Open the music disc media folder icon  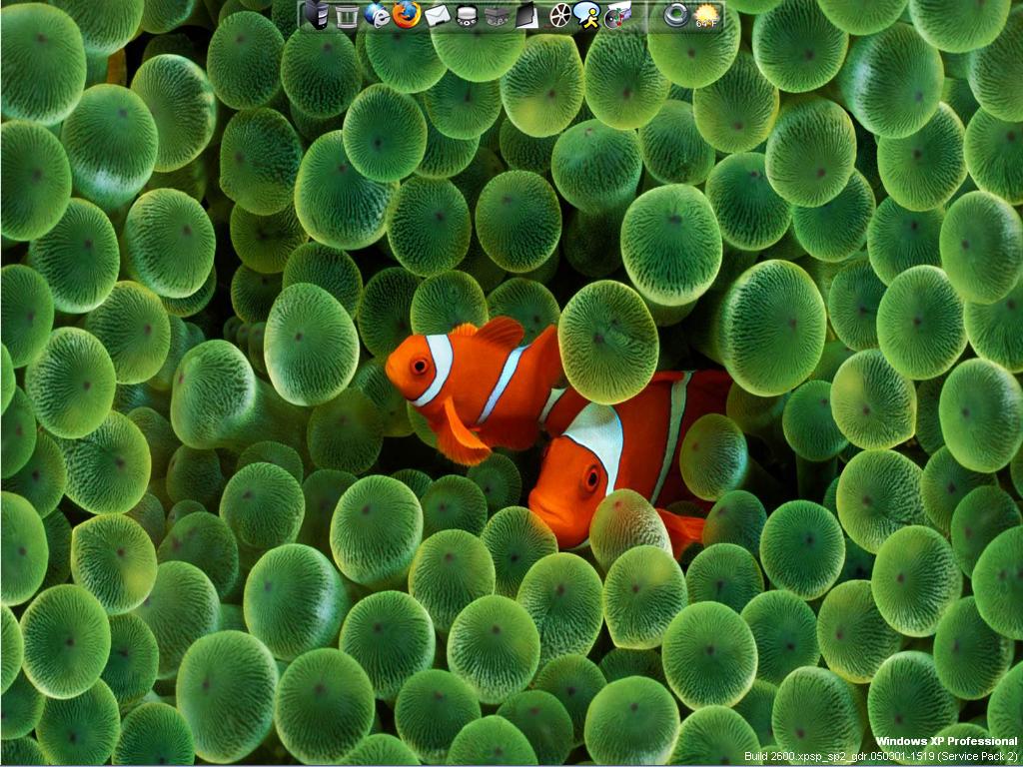(x=617, y=15)
